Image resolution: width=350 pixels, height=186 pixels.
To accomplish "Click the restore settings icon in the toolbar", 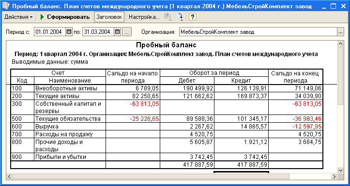I will pos(167,17).
